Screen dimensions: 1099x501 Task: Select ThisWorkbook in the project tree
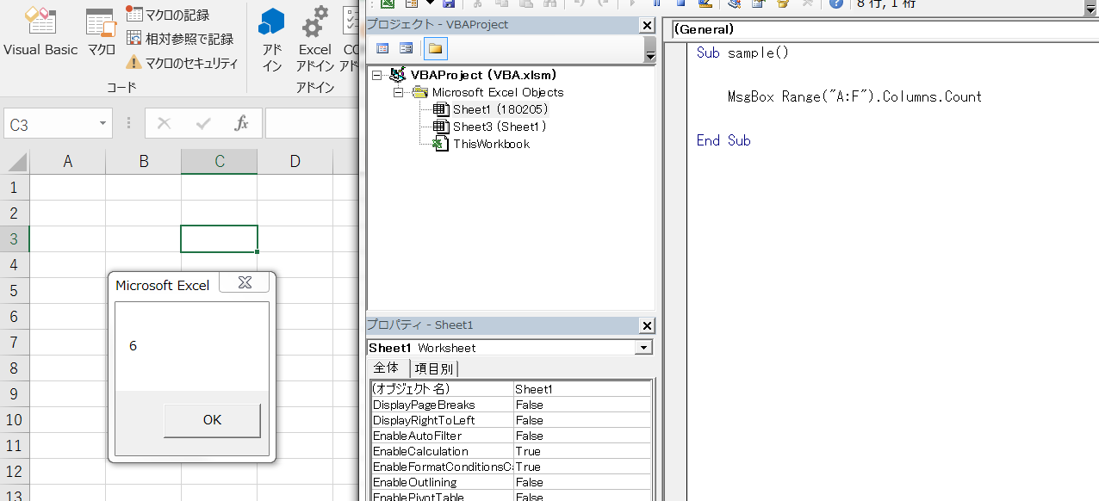(x=491, y=144)
